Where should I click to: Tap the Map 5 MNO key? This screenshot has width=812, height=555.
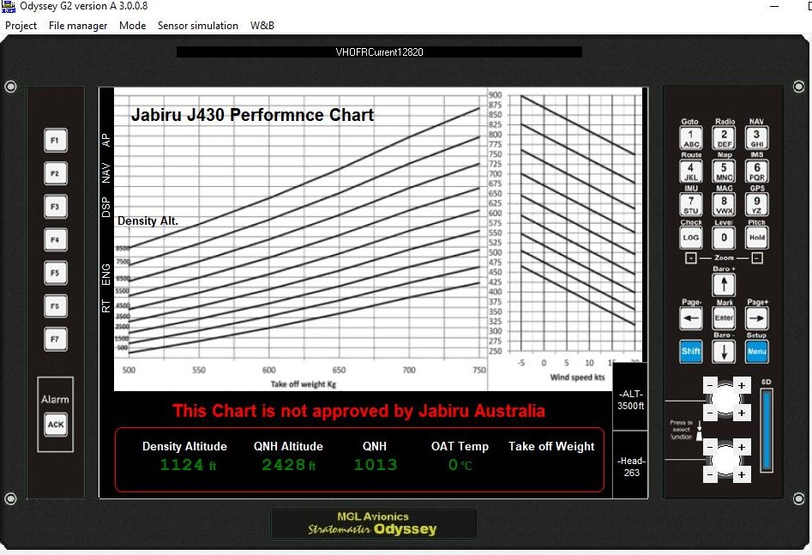click(x=724, y=171)
